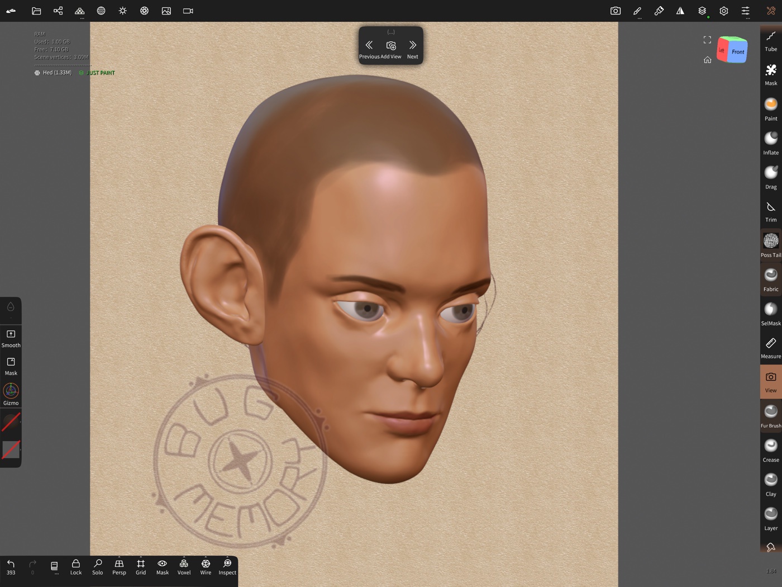Toggle Inspect mode

coord(227,567)
